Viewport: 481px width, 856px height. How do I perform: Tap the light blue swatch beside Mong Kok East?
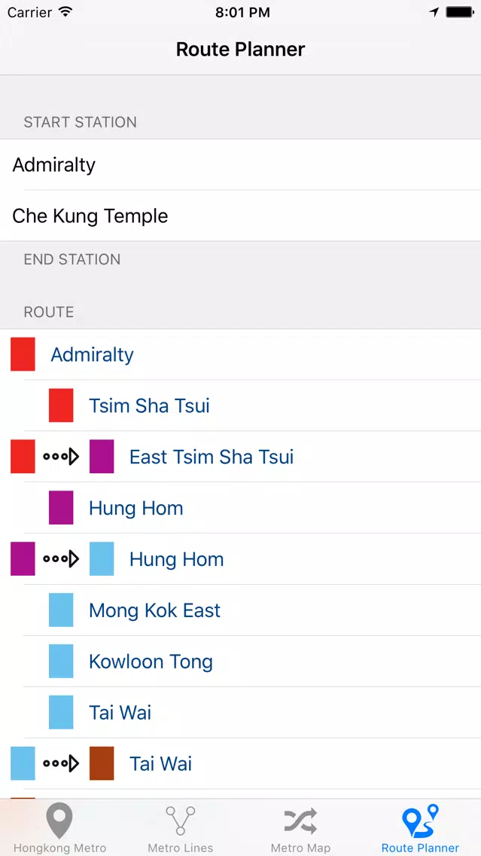61,610
